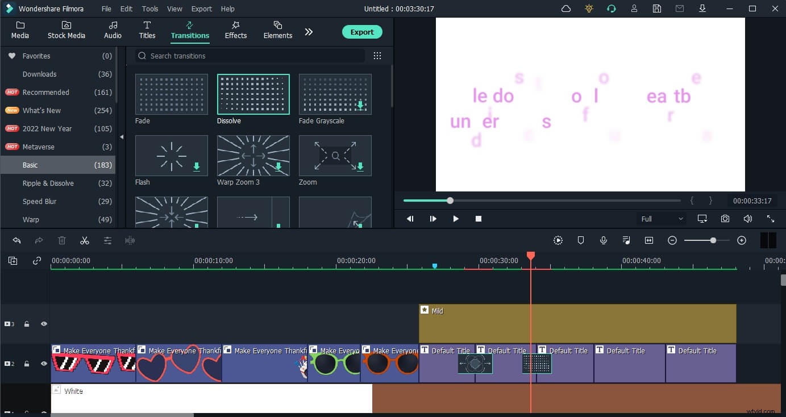The image size is (786, 417).
Task: Toggle the lock on track 2
Action: pos(26,364)
